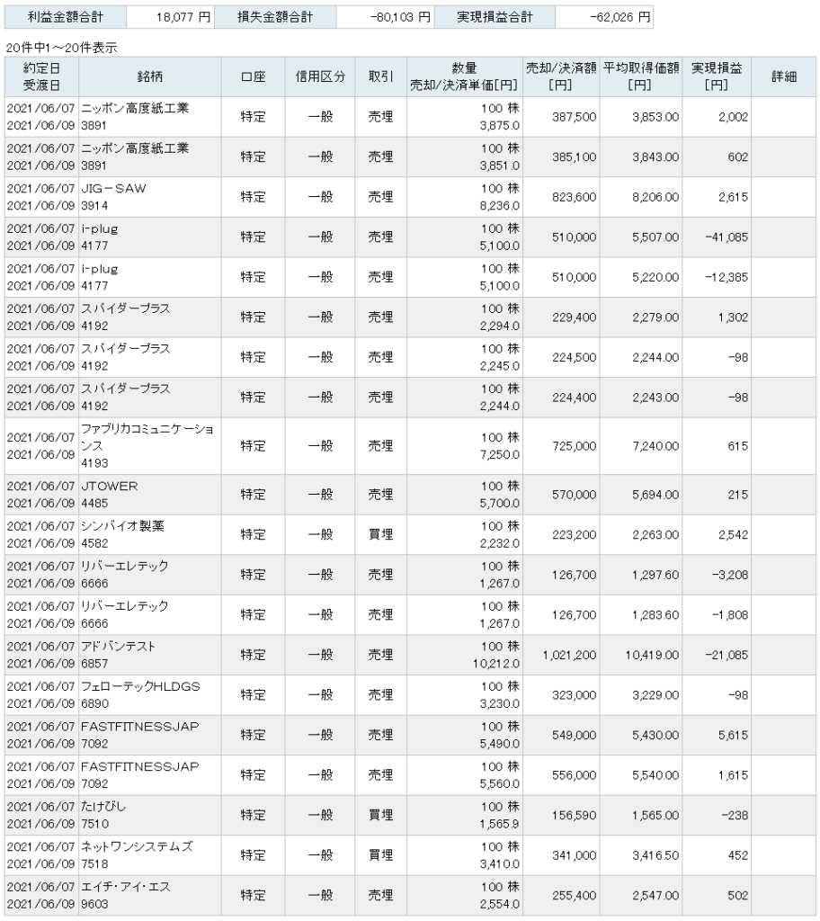Click the 2,542 realized profit value
The height and width of the screenshot is (921, 820).
pos(733,535)
